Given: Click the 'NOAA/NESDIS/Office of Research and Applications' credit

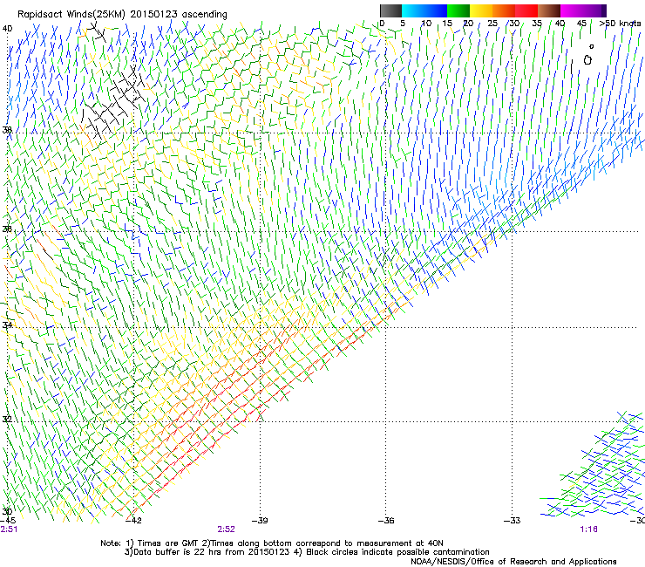Looking at the screenshot, I should [513, 562].
